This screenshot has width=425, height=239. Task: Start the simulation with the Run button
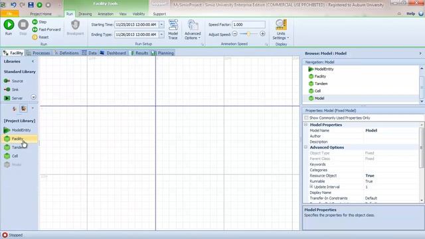(x=9, y=27)
